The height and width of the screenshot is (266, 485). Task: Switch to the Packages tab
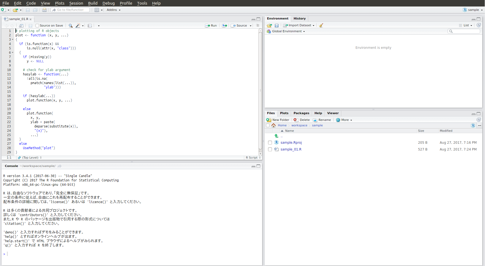pyautogui.click(x=301, y=113)
